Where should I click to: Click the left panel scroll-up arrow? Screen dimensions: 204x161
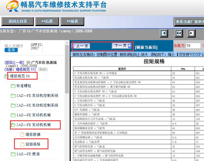click(x=67, y=43)
